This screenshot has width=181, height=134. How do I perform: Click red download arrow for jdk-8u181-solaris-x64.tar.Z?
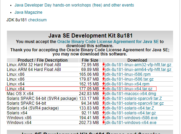(x=103, y=108)
